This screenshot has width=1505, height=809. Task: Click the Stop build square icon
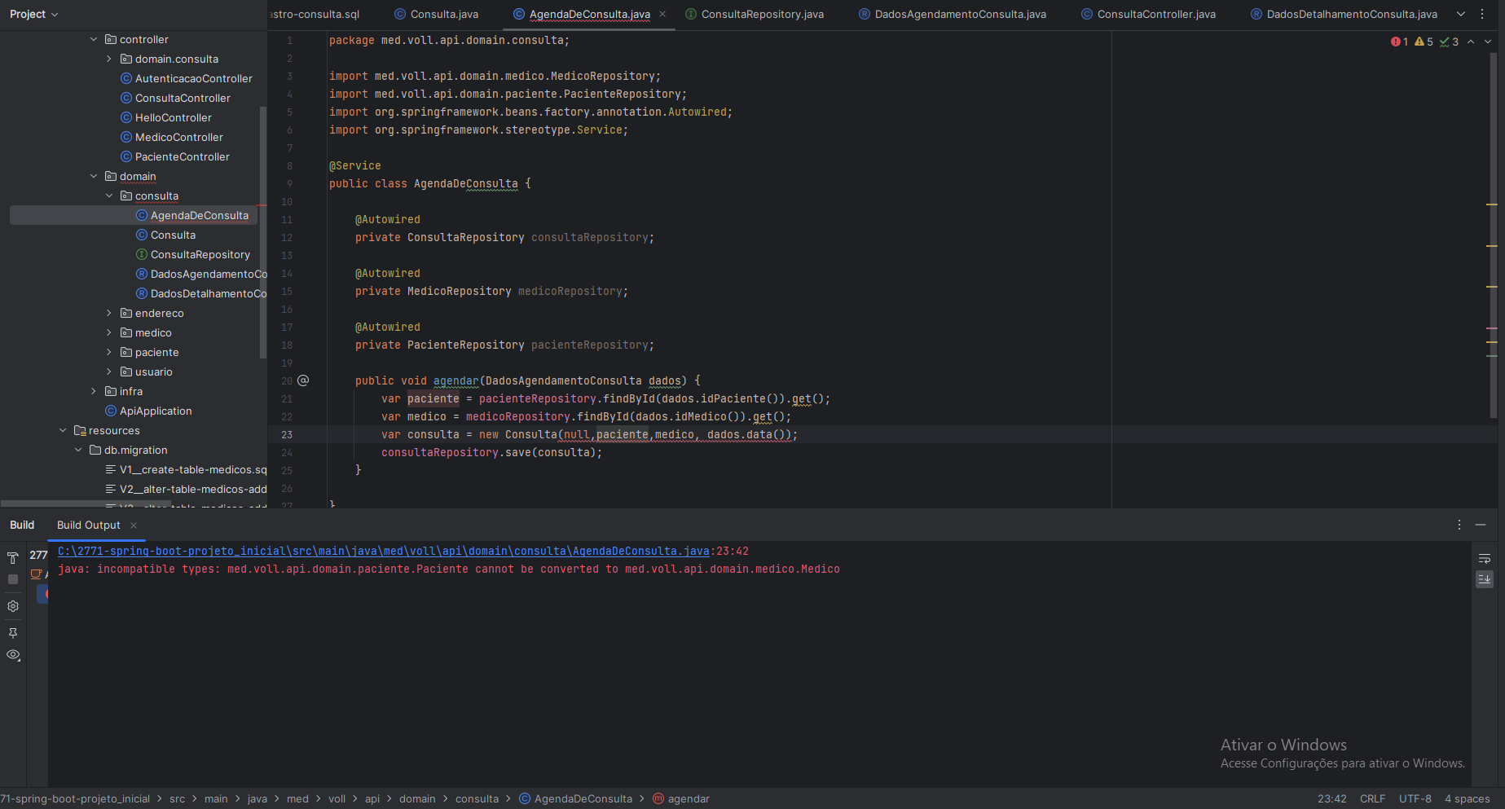click(13, 579)
